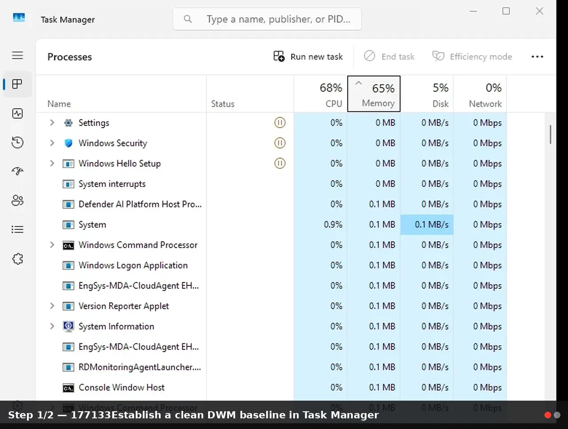Image resolution: width=568 pixels, height=429 pixels.
Task: Click the System interrupts process icon
Action: (x=68, y=184)
